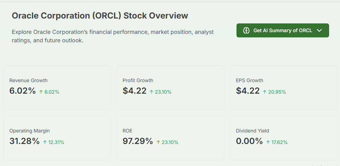
Task: Click the EPS Growth up arrow icon
Action: pos(265,92)
